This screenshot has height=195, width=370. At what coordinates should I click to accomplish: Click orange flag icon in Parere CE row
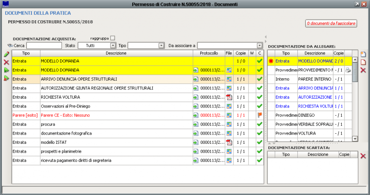click(259, 115)
